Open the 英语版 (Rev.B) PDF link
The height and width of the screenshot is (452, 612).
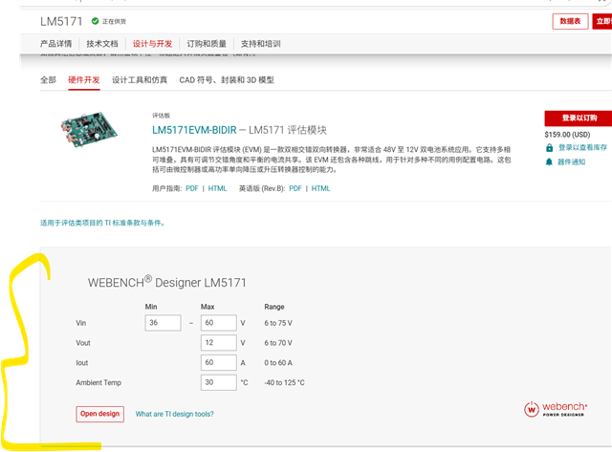(295, 188)
